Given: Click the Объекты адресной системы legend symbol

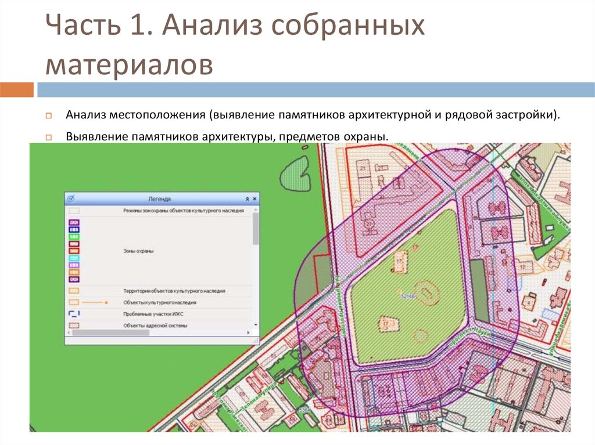Looking at the screenshot, I should click(74, 324).
